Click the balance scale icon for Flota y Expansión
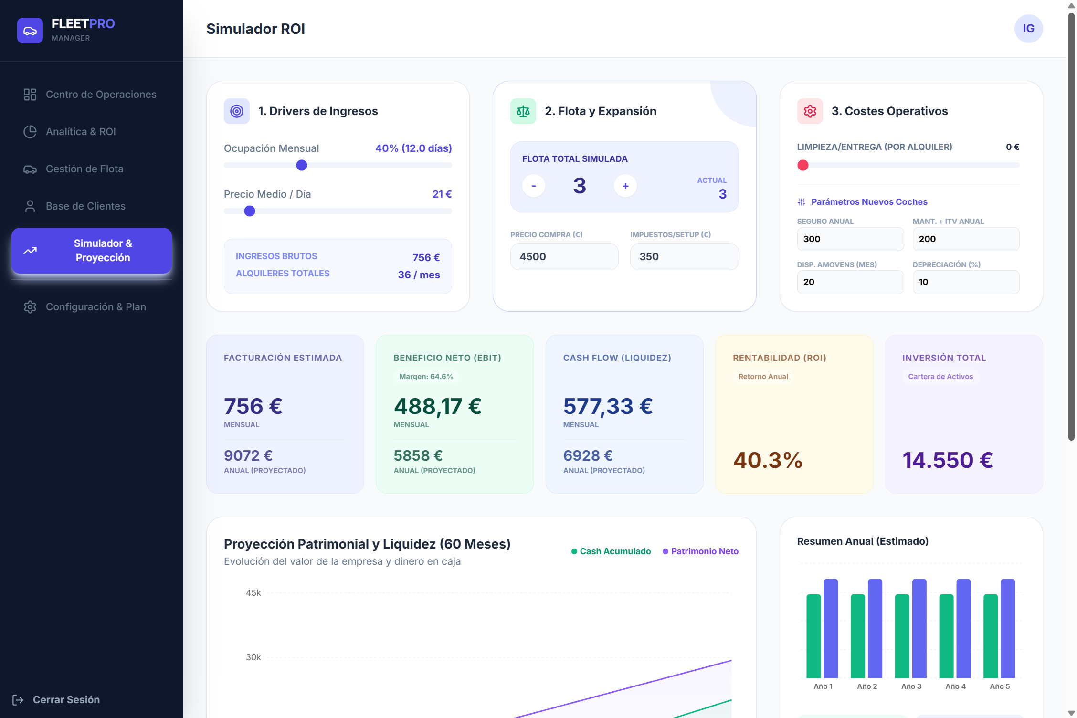This screenshot has height=718, width=1077. point(523,111)
